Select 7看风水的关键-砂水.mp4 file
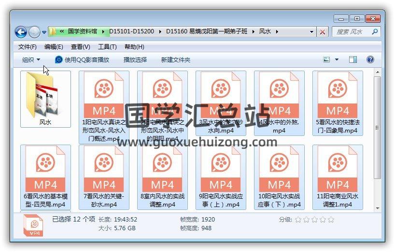Viewport: 395px width, 252px height. pos(104,178)
